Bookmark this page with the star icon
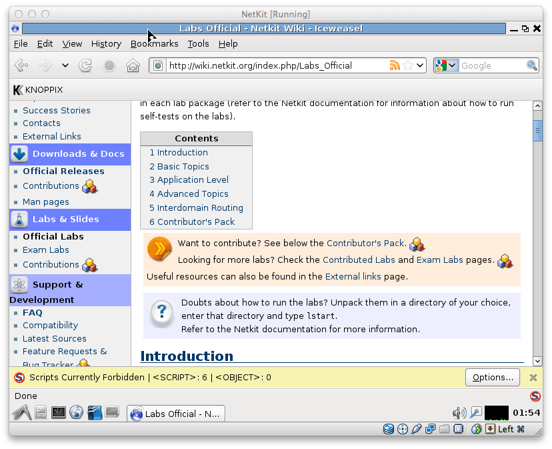This screenshot has width=552, height=449. [x=407, y=65]
